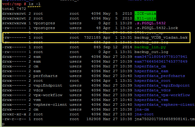Screen dimensions: 195x127
Task: Select the 'vsm' owner name
Action: tap(37, 100)
